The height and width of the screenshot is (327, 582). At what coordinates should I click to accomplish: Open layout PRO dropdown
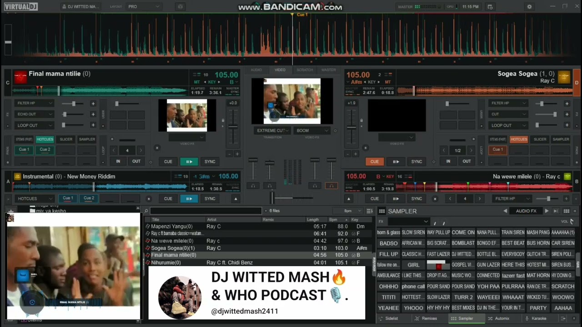click(x=144, y=7)
